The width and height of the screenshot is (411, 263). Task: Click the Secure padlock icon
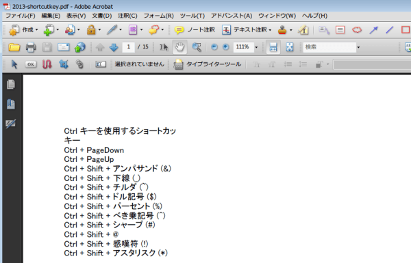coord(91,30)
